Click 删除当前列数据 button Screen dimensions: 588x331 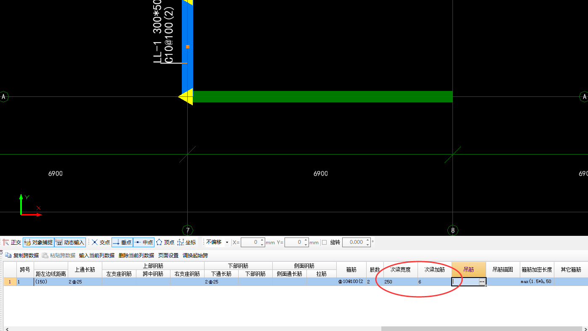click(x=136, y=255)
